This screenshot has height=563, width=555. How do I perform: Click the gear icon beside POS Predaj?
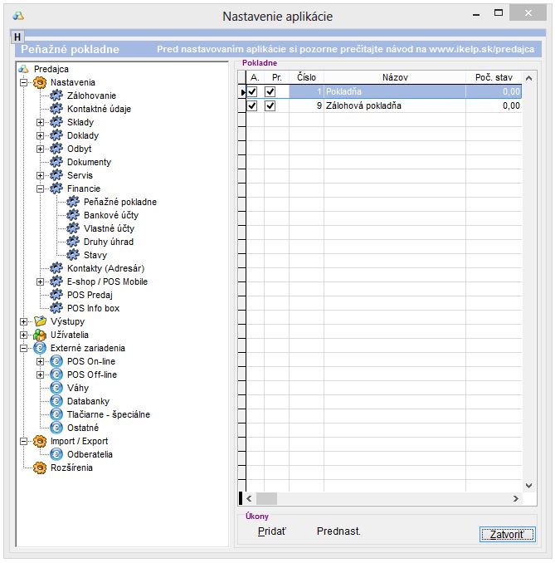56,295
